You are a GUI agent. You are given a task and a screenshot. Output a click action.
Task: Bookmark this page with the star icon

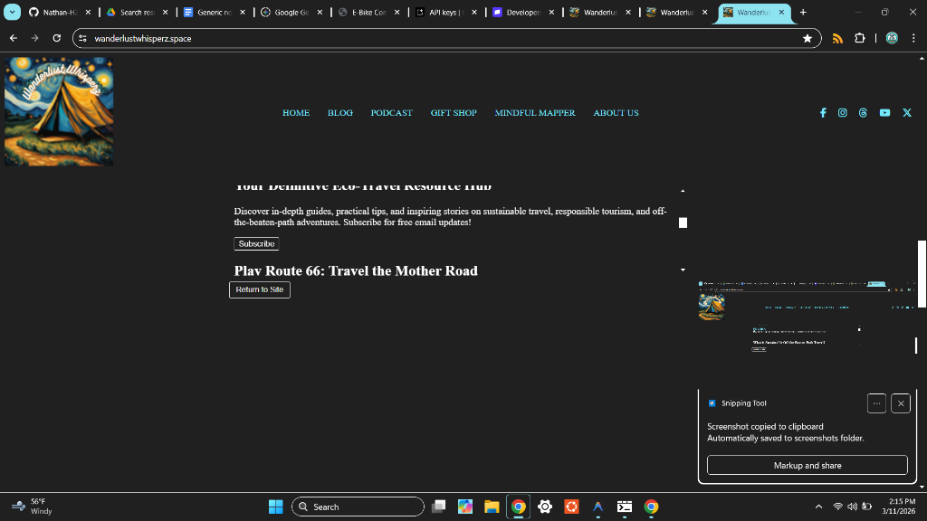(x=807, y=38)
